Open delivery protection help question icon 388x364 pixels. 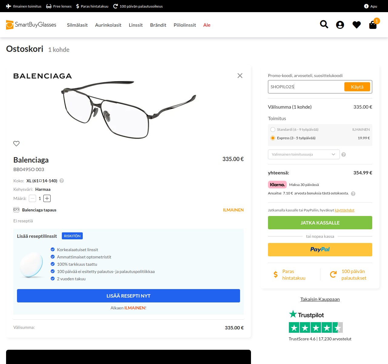pyautogui.click(x=343, y=154)
